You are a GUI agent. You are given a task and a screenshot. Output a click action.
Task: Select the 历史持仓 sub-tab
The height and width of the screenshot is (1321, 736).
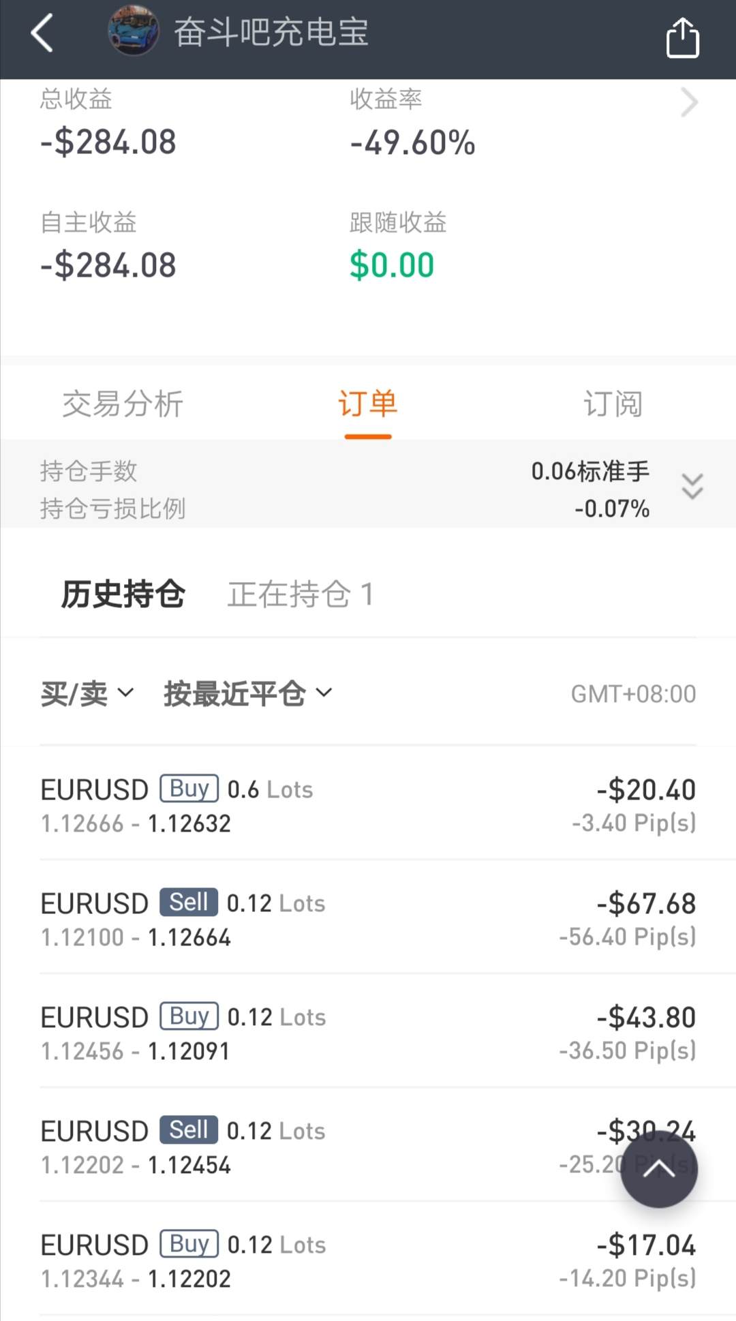point(123,594)
